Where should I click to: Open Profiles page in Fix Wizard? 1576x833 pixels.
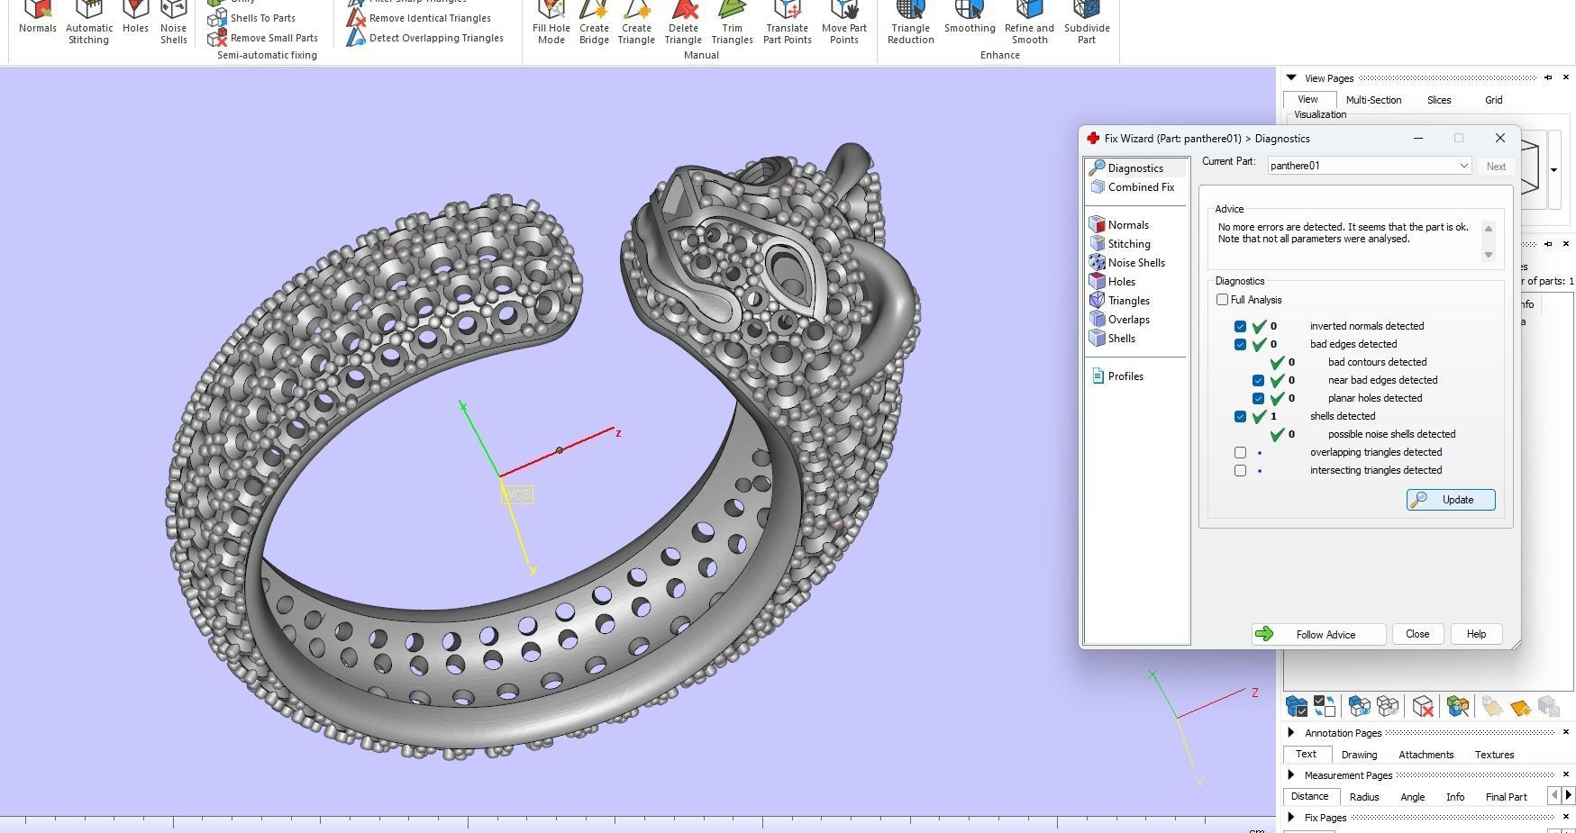pos(1117,376)
